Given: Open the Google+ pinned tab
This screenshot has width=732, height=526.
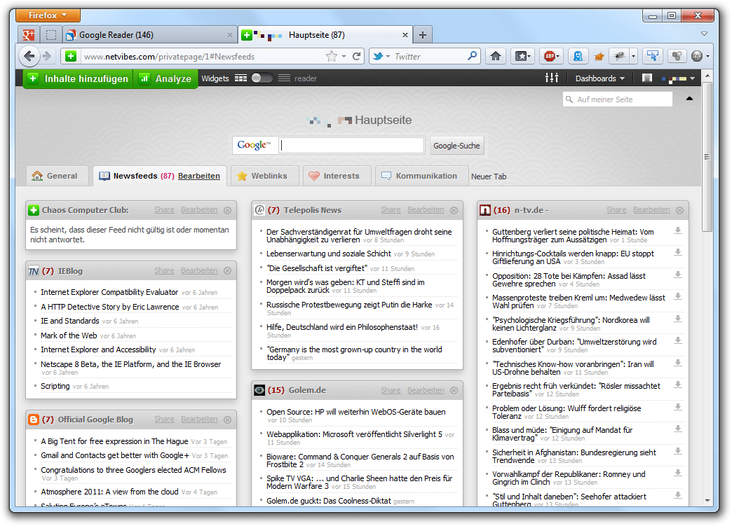Looking at the screenshot, I should 29,35.
